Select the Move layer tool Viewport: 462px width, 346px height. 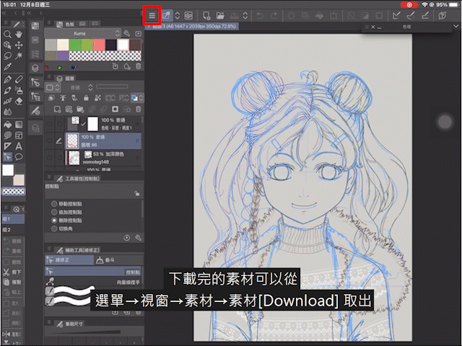point(19,45)
